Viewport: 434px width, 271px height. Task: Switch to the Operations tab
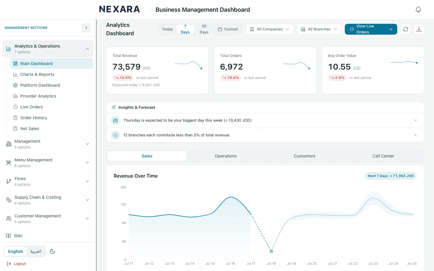(226, 156)
